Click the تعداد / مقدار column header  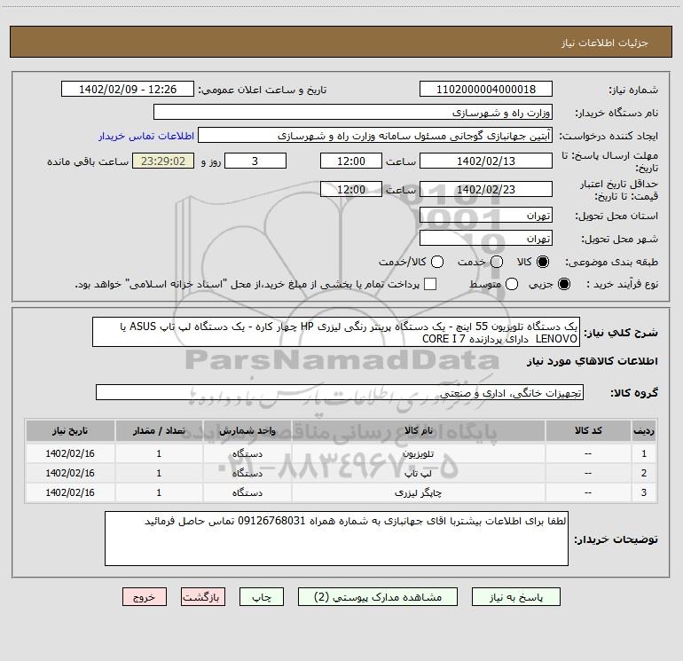click(x=159, y=430)
